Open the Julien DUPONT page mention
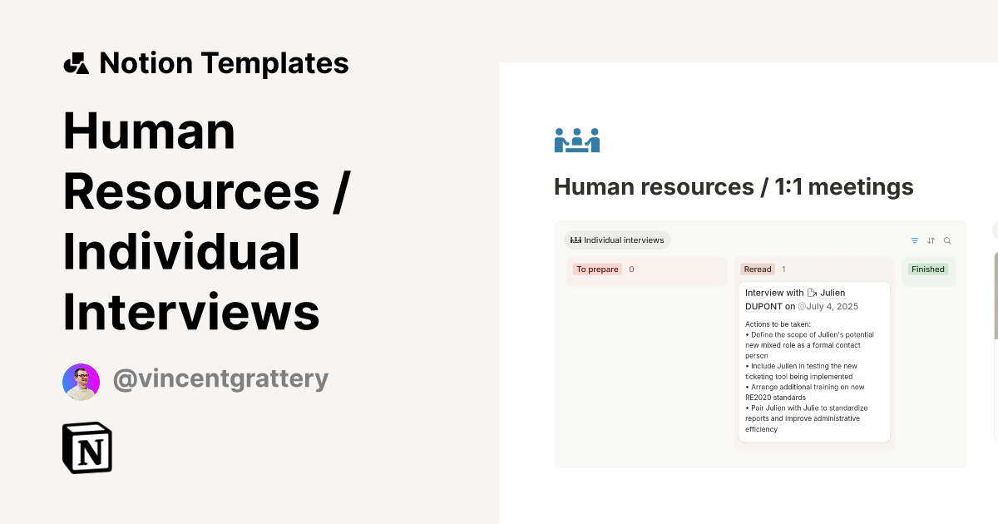 (832, 293)
